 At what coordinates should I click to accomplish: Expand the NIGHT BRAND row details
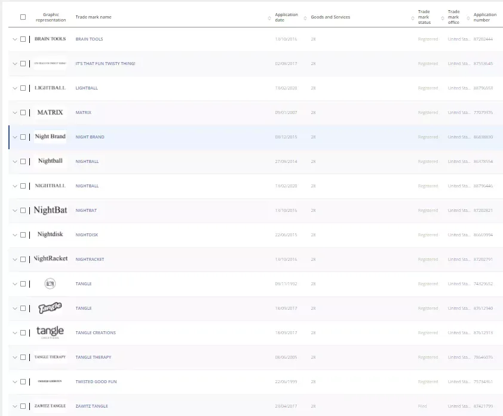(x=15, y=137)
